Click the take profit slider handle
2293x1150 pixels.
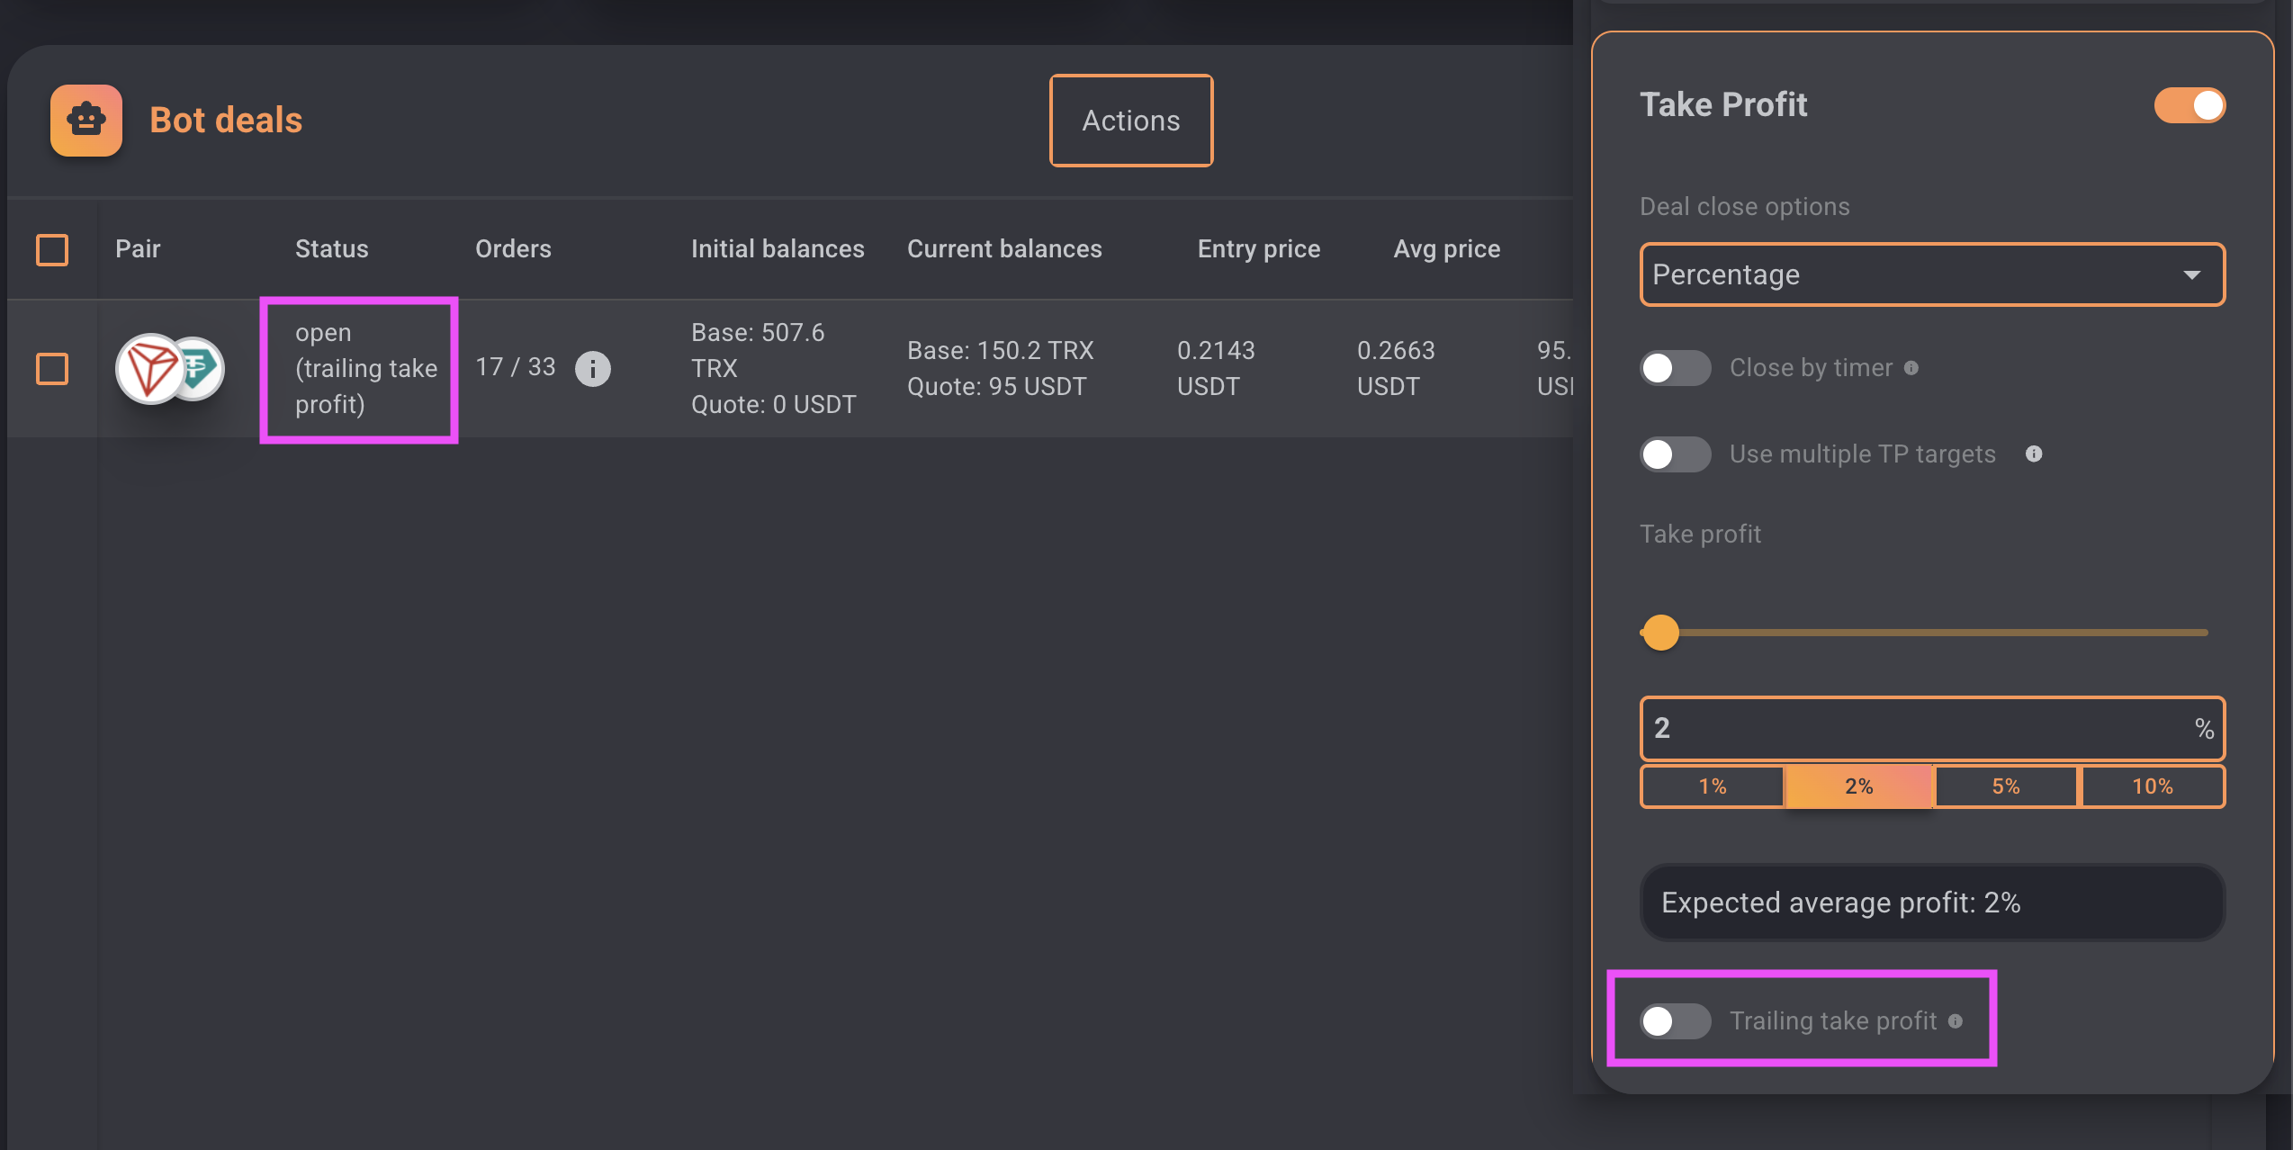[1661, 633]
